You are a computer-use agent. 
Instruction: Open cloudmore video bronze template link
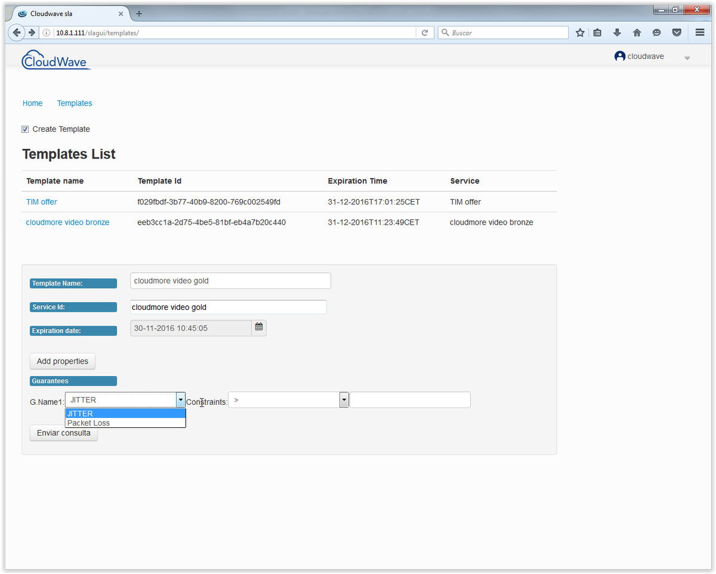pos(67,222)
